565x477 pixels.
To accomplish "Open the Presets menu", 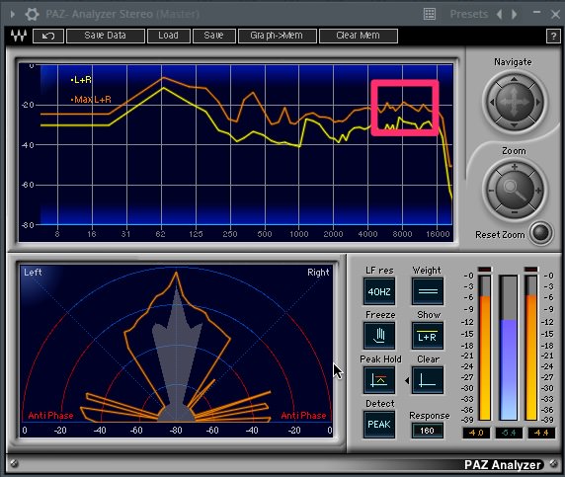I will pyautogui.click(x=469, y=15).
